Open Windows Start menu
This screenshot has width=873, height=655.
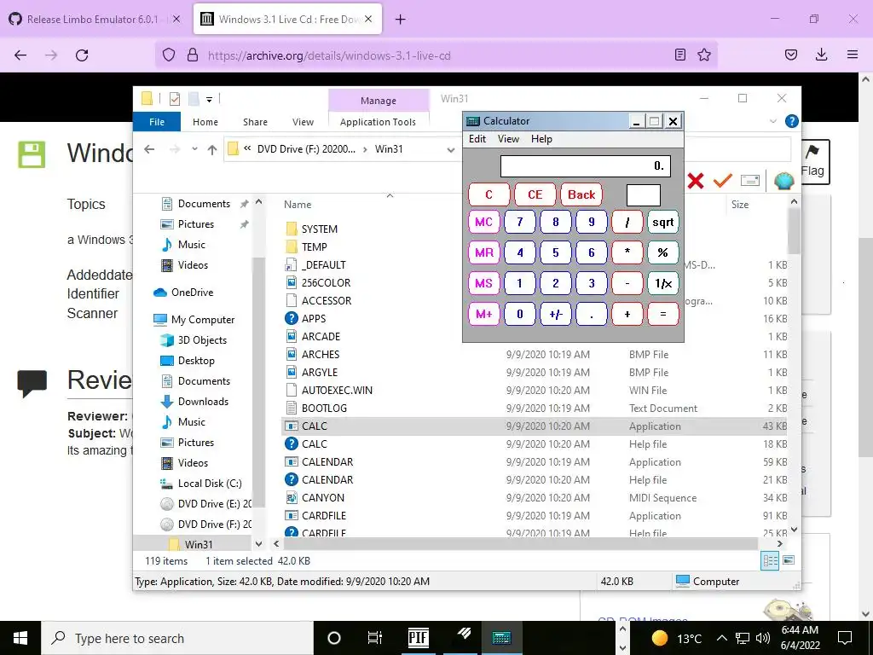coord(20,638)
